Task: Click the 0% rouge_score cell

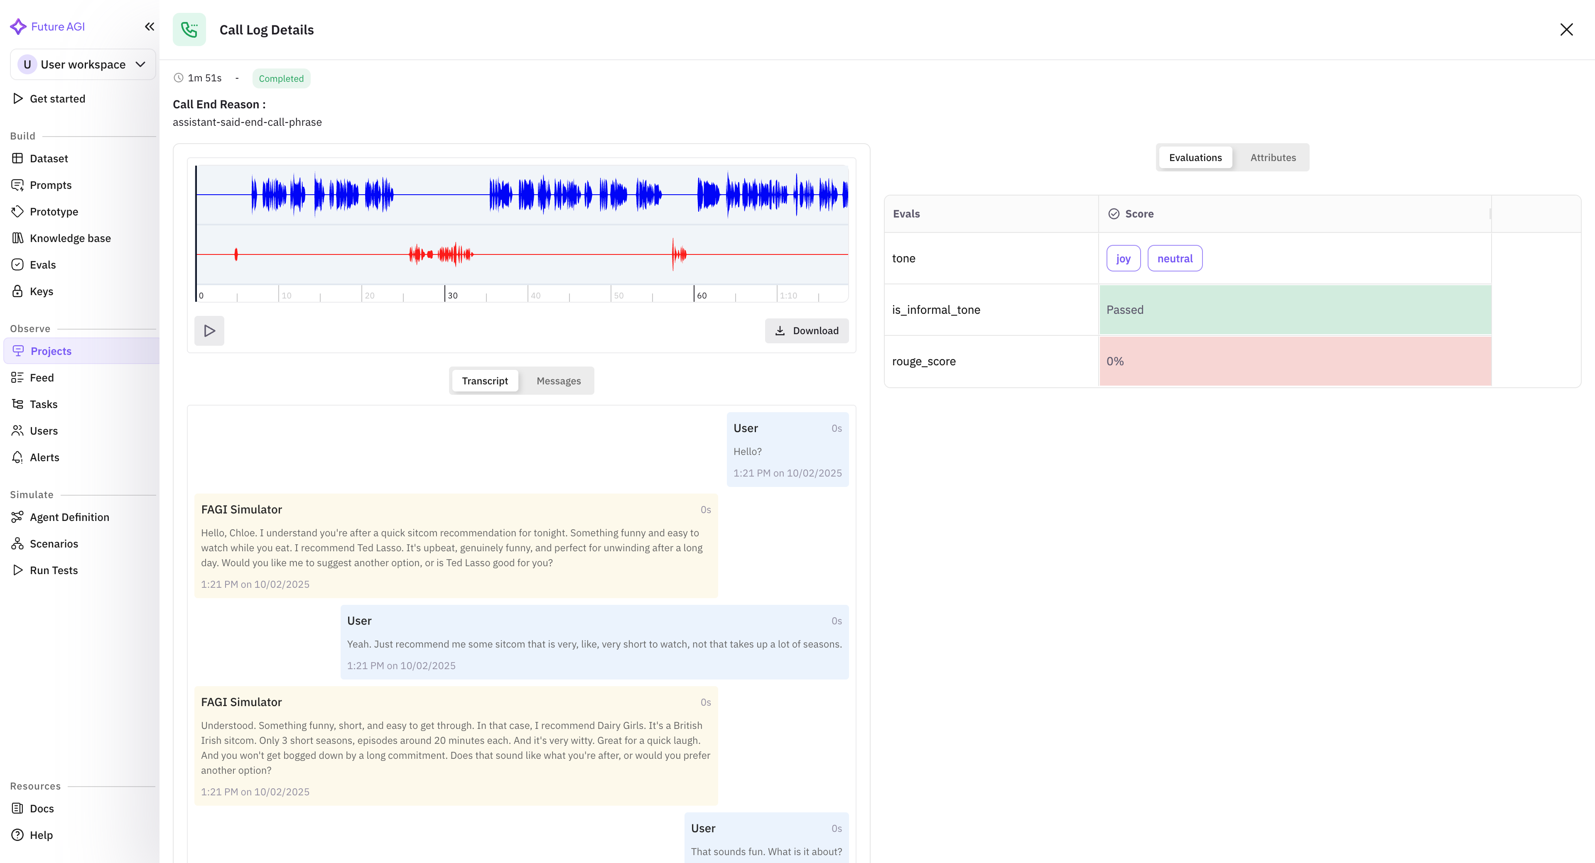Action: [x=1296, y=361]
